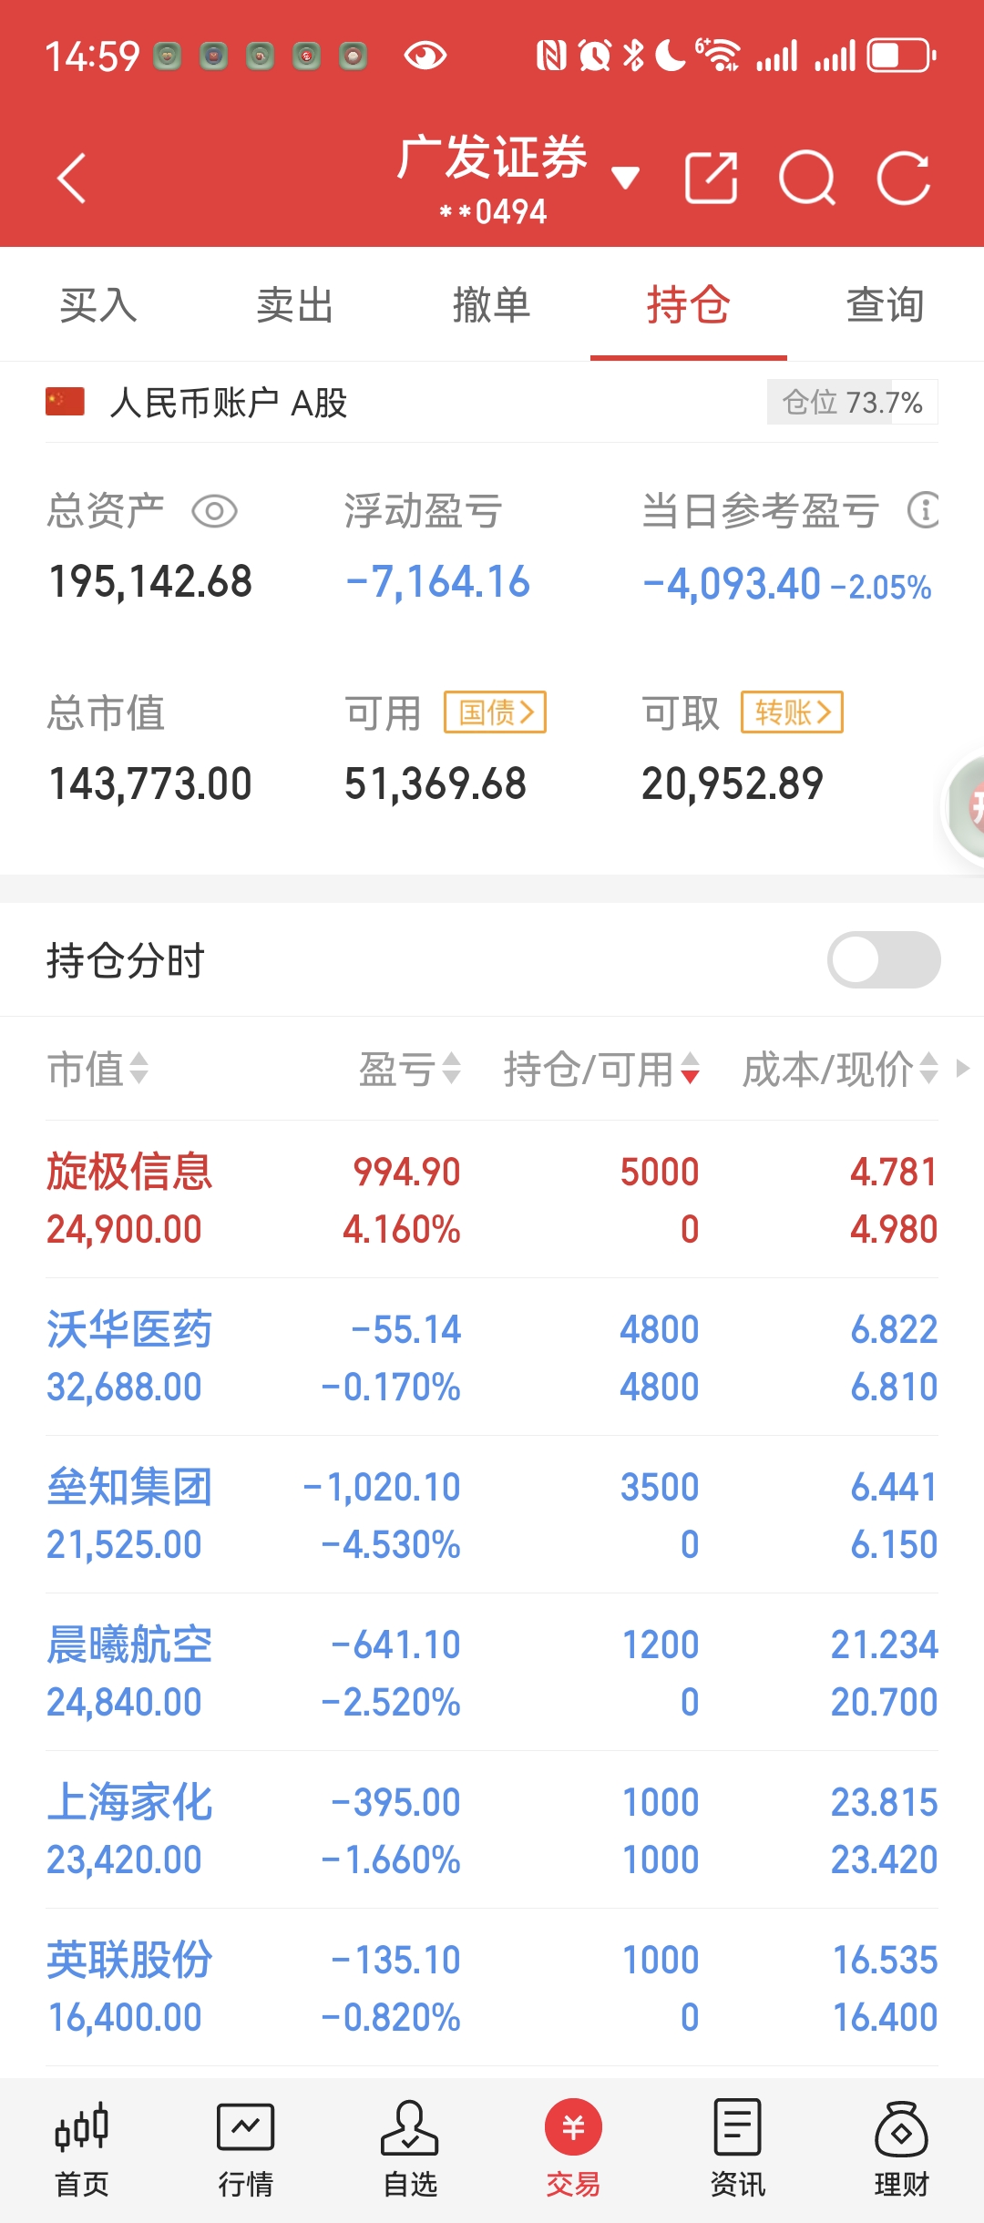
Task: Tap the back arrow icon
Action: pyautogui.click(x=71, y=178)
